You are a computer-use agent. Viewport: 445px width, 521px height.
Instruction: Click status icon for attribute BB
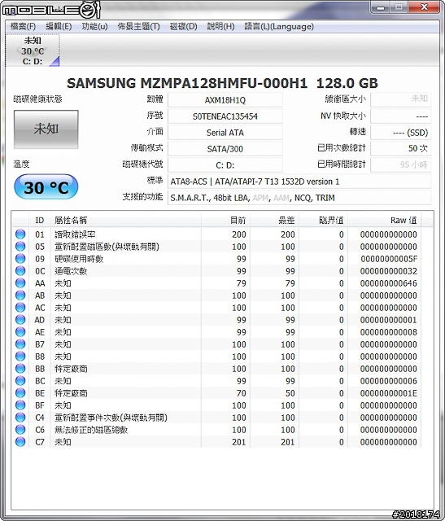(20, 369)
